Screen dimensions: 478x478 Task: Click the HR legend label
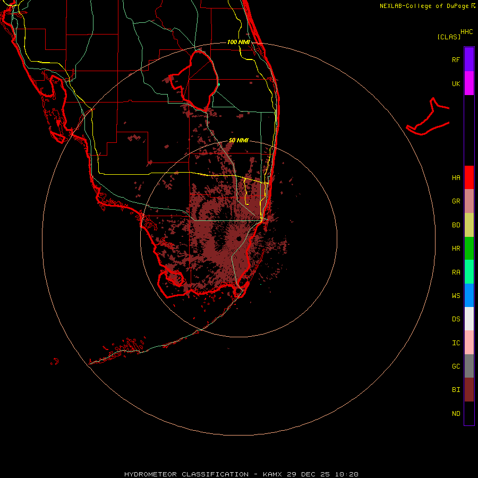pyautogui.click(x=456, y=249)
